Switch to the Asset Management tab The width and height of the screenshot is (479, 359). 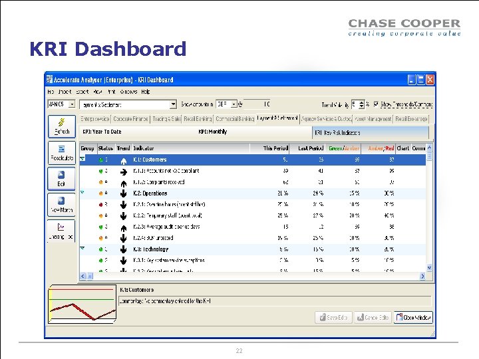click(x=373, y=119)
